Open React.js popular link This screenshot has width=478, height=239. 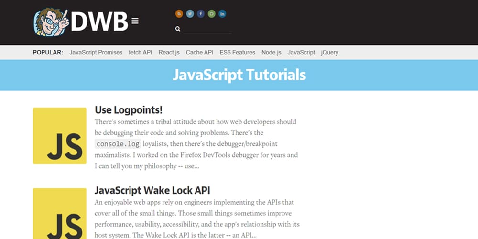(x=169, y=53)
